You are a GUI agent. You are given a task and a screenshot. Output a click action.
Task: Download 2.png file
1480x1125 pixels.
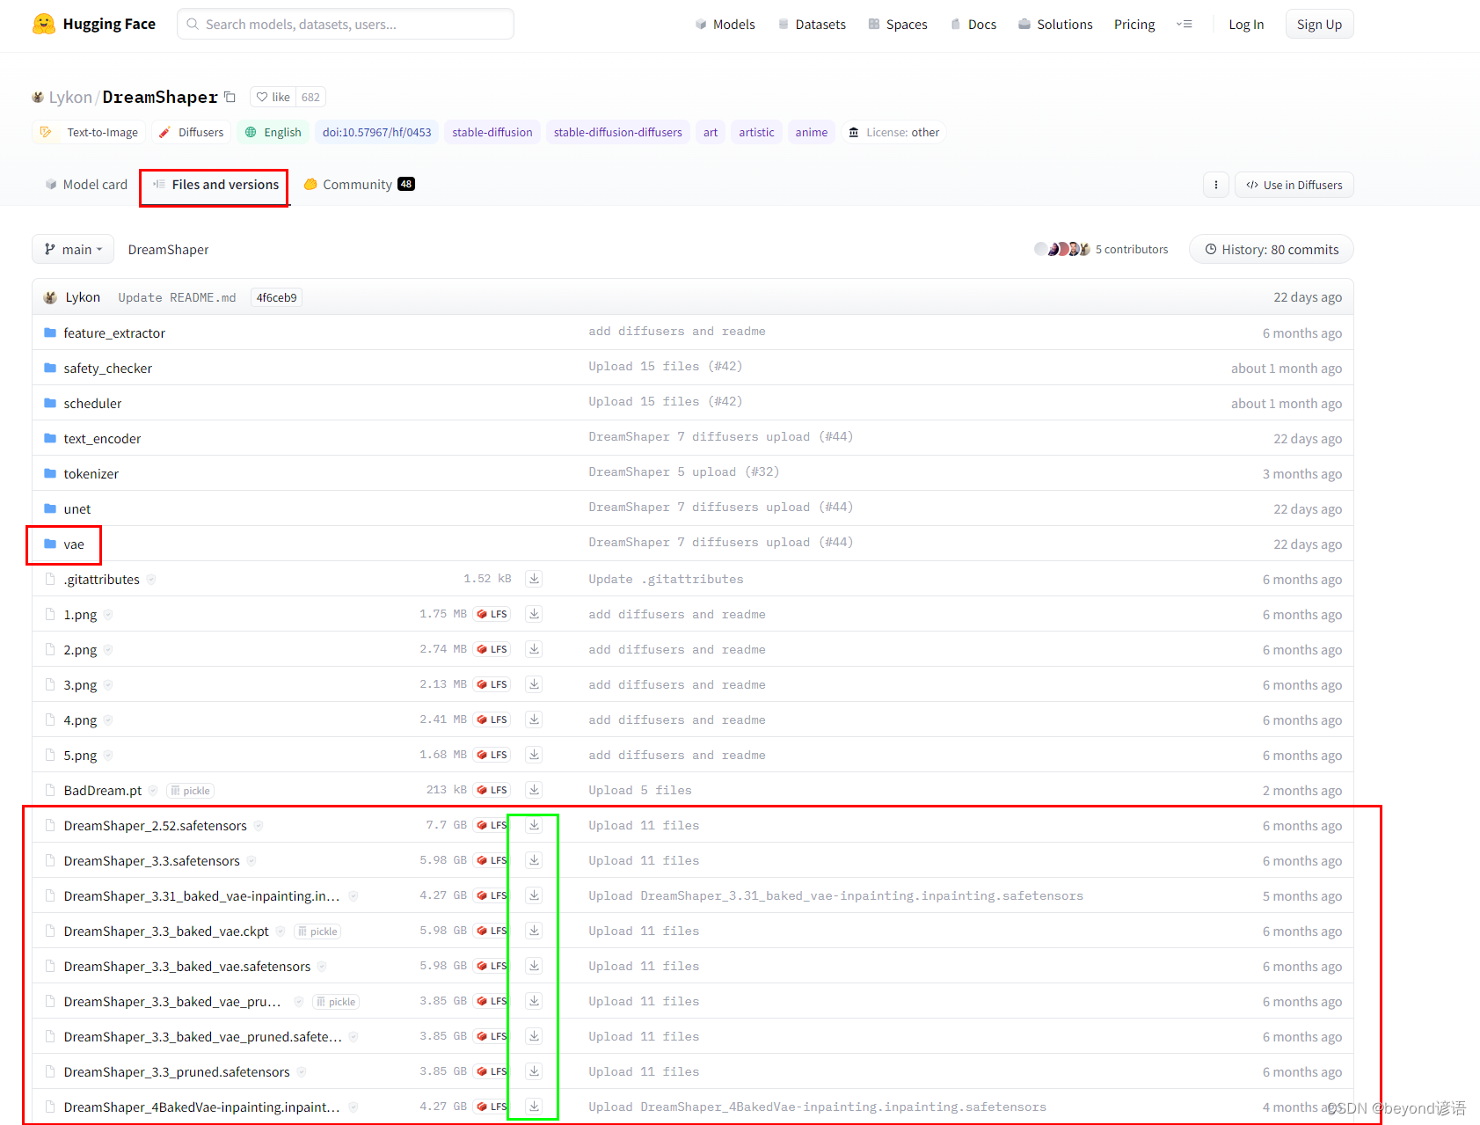[534, 649]
